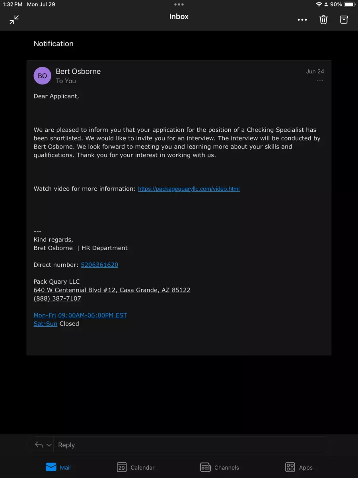Open the Apps tab
The width and height of the screenshot is (358, 478).
click(299, 467)
